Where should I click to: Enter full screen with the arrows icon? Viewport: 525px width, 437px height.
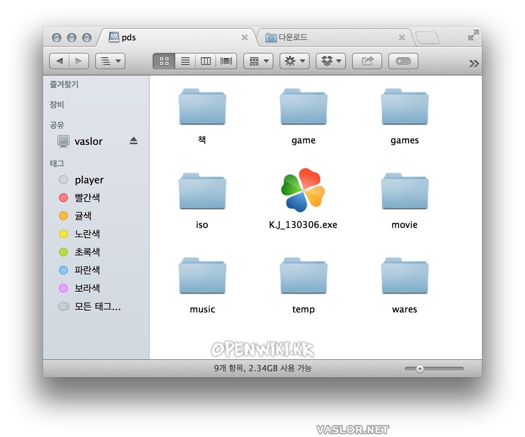[473, 35]
